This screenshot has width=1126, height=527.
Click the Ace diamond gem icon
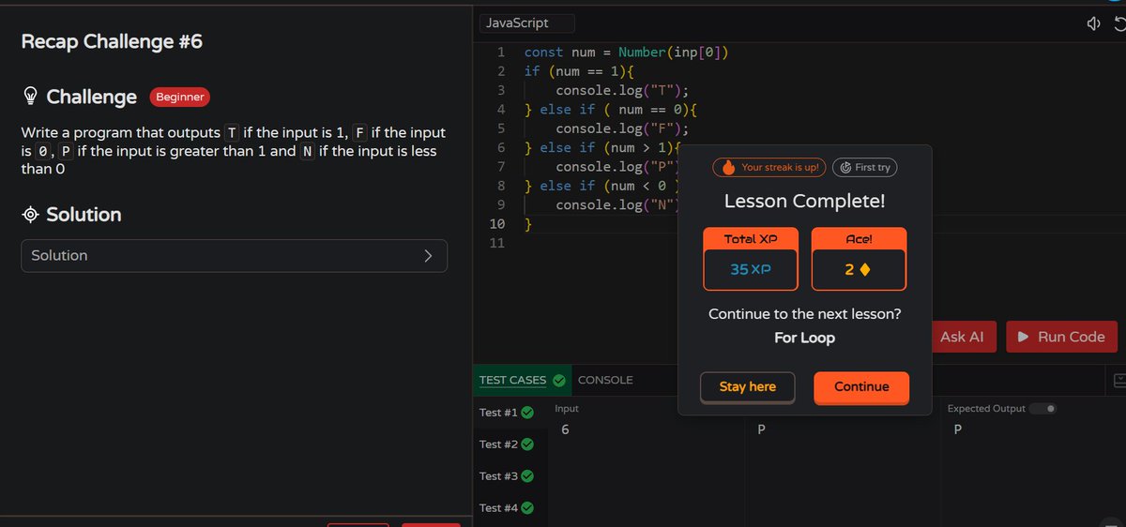coord(865,270)
